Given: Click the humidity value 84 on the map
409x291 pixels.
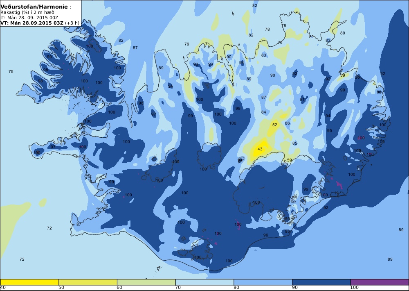Looking at the screenshot, I should click(x=264, y=112).
